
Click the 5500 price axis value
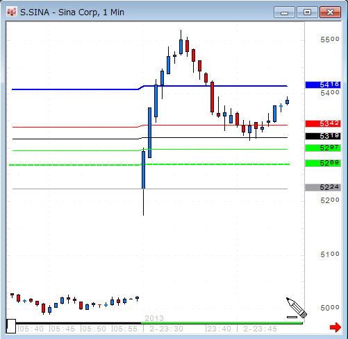(x=330, y=40)
